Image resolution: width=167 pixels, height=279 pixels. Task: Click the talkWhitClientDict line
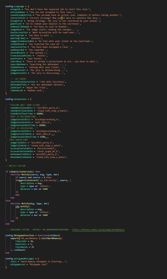pos(35,108)
